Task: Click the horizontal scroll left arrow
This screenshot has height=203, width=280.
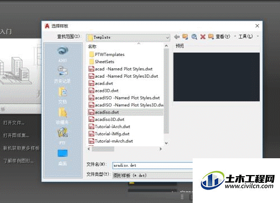Action: click(x=89, y=149)
